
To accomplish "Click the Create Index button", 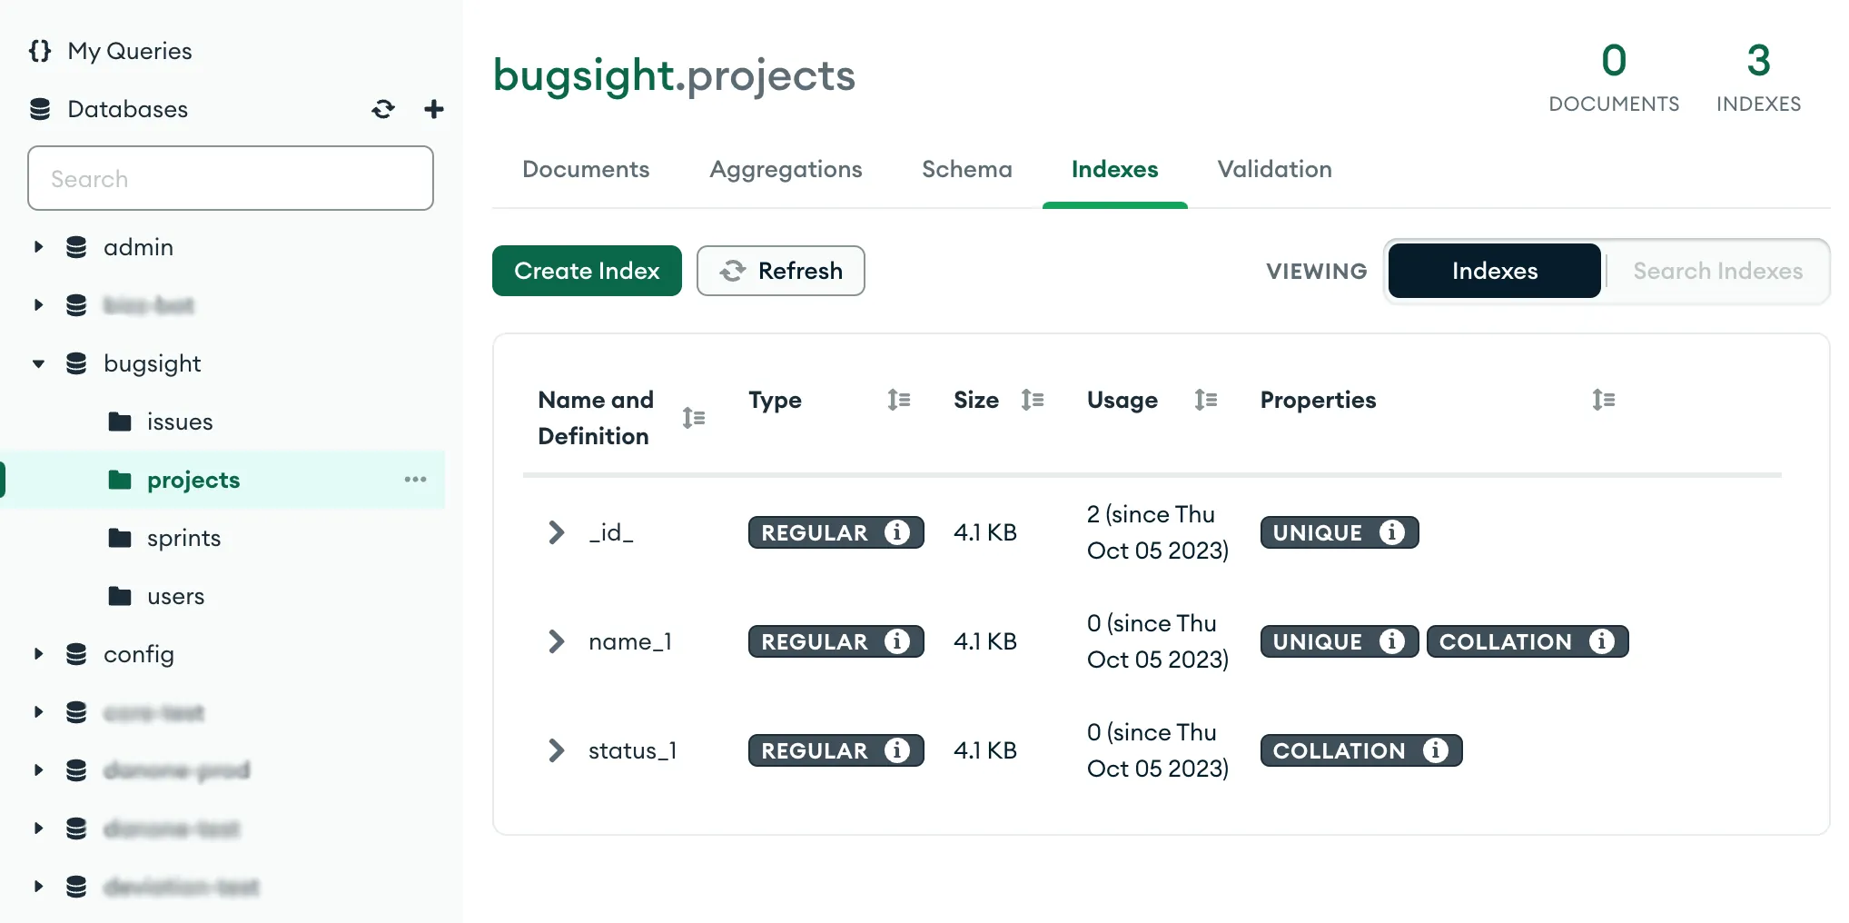I will click(x=587, y=271).
